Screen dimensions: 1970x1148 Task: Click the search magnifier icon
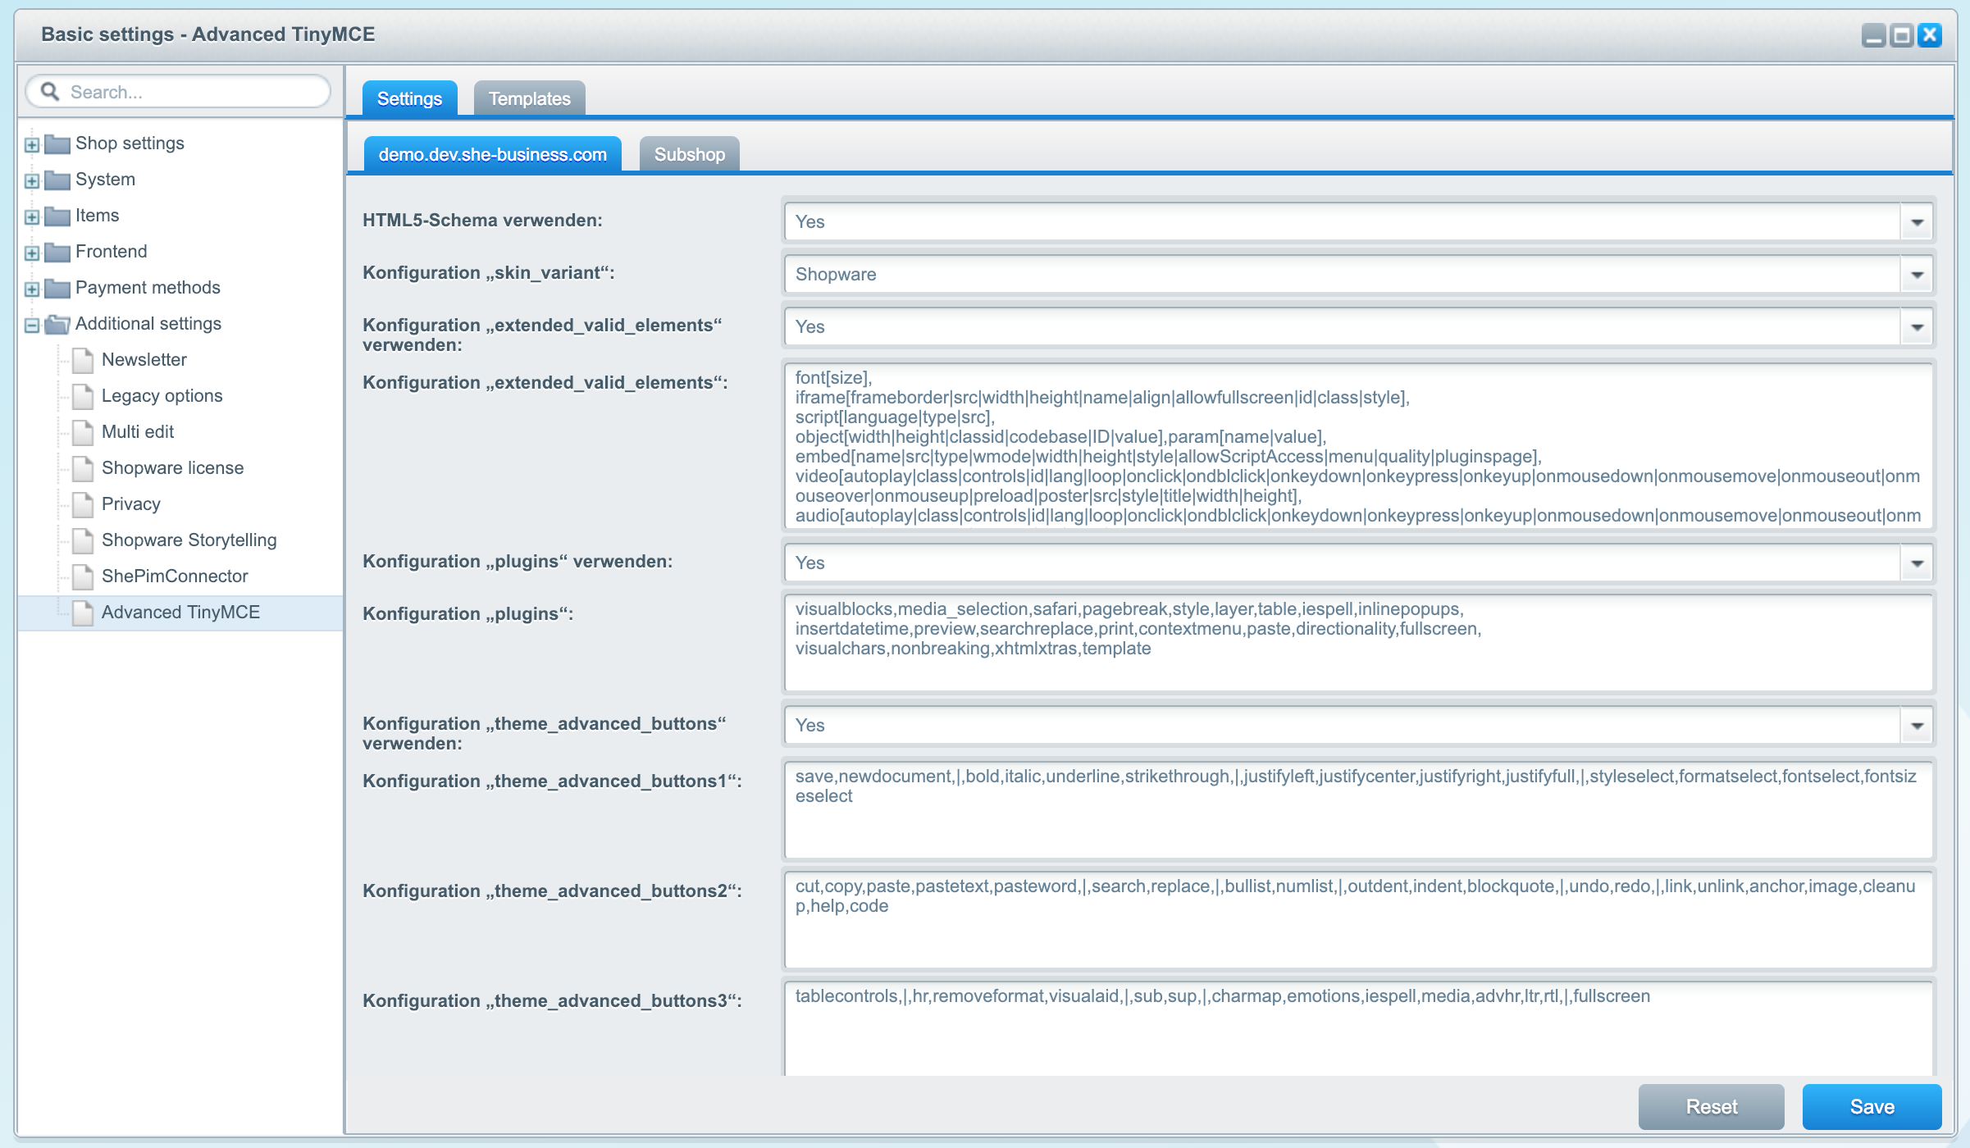point(50,91)
